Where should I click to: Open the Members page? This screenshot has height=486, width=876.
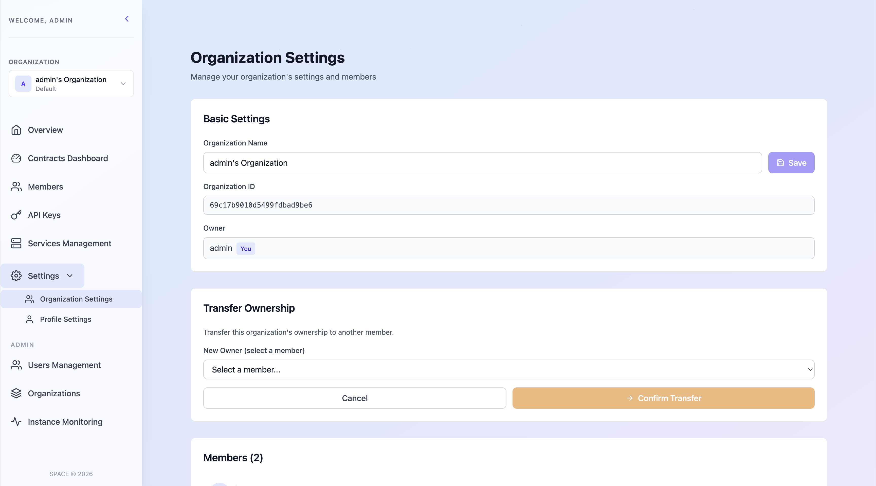click(x=45, y=186)
